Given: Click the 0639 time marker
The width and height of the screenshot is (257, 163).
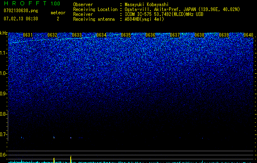Looking at the screenshot, I should 224,35.
